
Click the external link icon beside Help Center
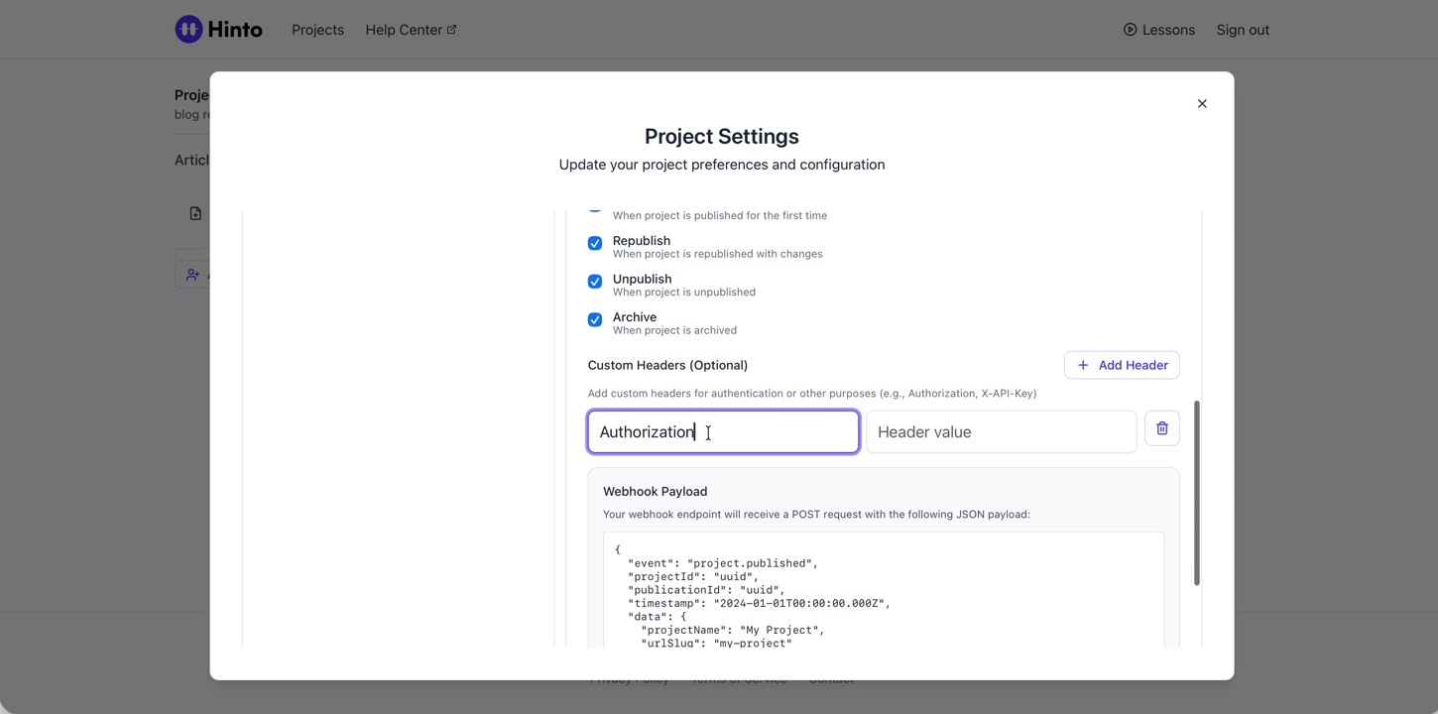coord(452,30)
